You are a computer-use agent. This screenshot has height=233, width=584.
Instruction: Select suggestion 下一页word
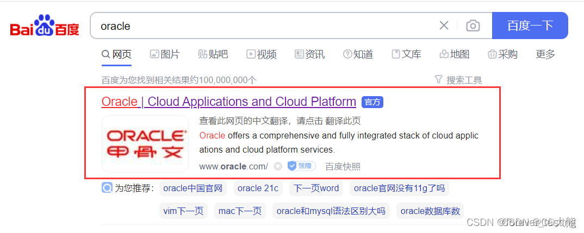[316, 188]
